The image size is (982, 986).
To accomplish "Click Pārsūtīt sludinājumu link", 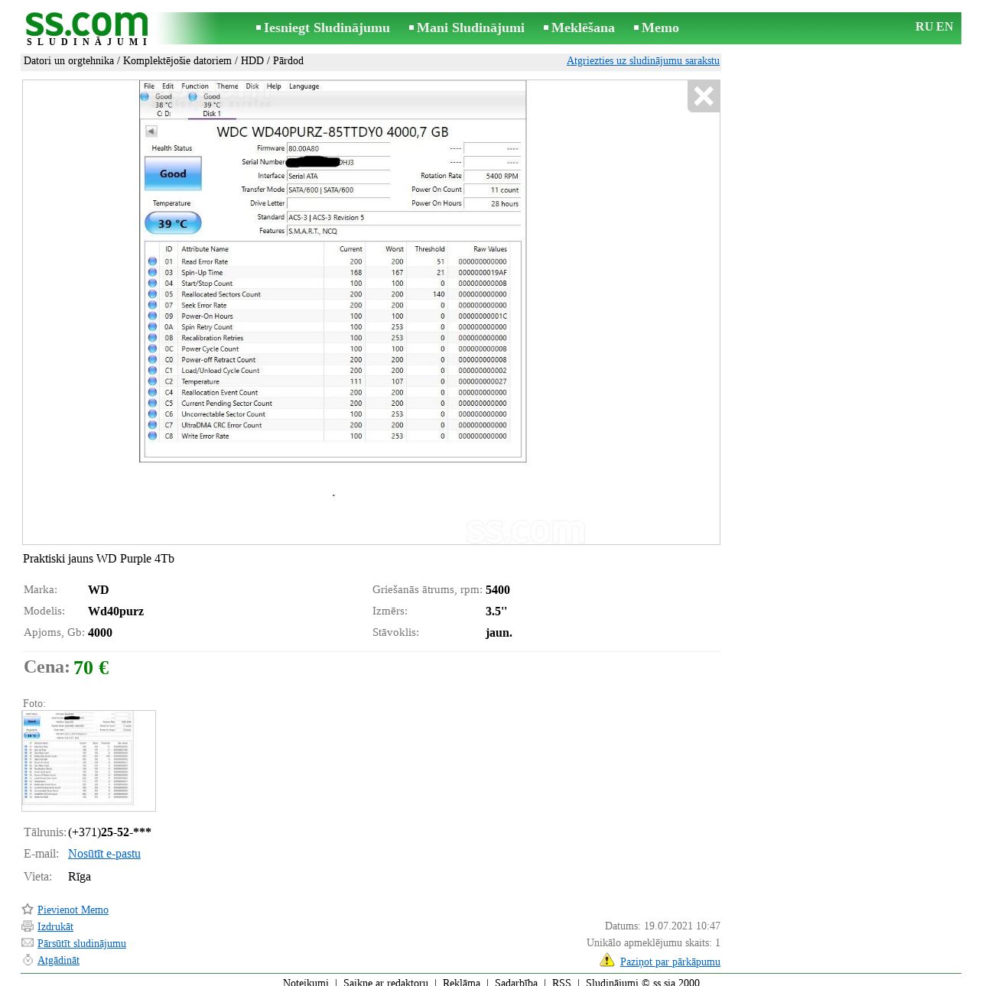I will [x=82, y=943].
